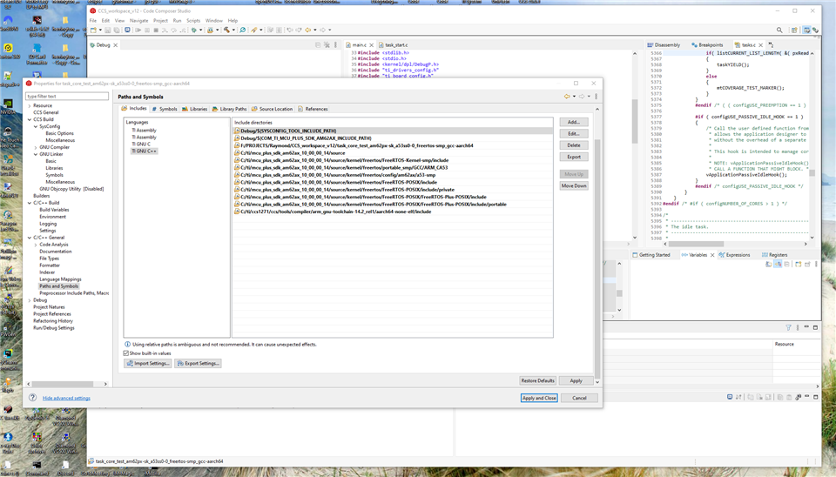
Task: Click the filter funnel icon in bottom panel
Action: [788, 327]
